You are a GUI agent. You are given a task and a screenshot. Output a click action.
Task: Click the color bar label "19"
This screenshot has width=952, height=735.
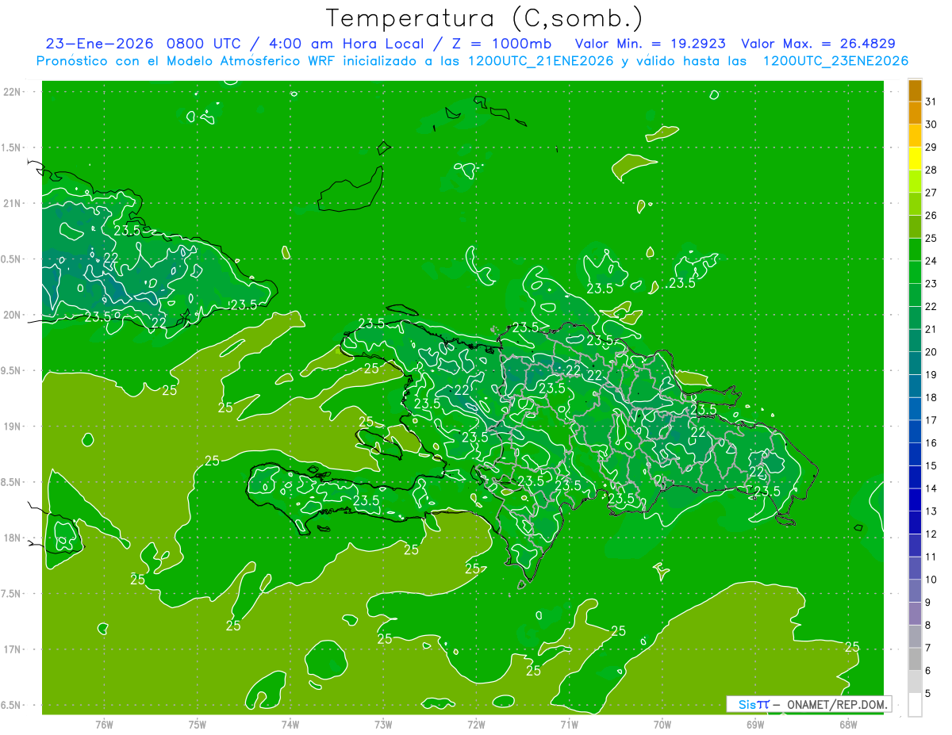pos(931,374)
